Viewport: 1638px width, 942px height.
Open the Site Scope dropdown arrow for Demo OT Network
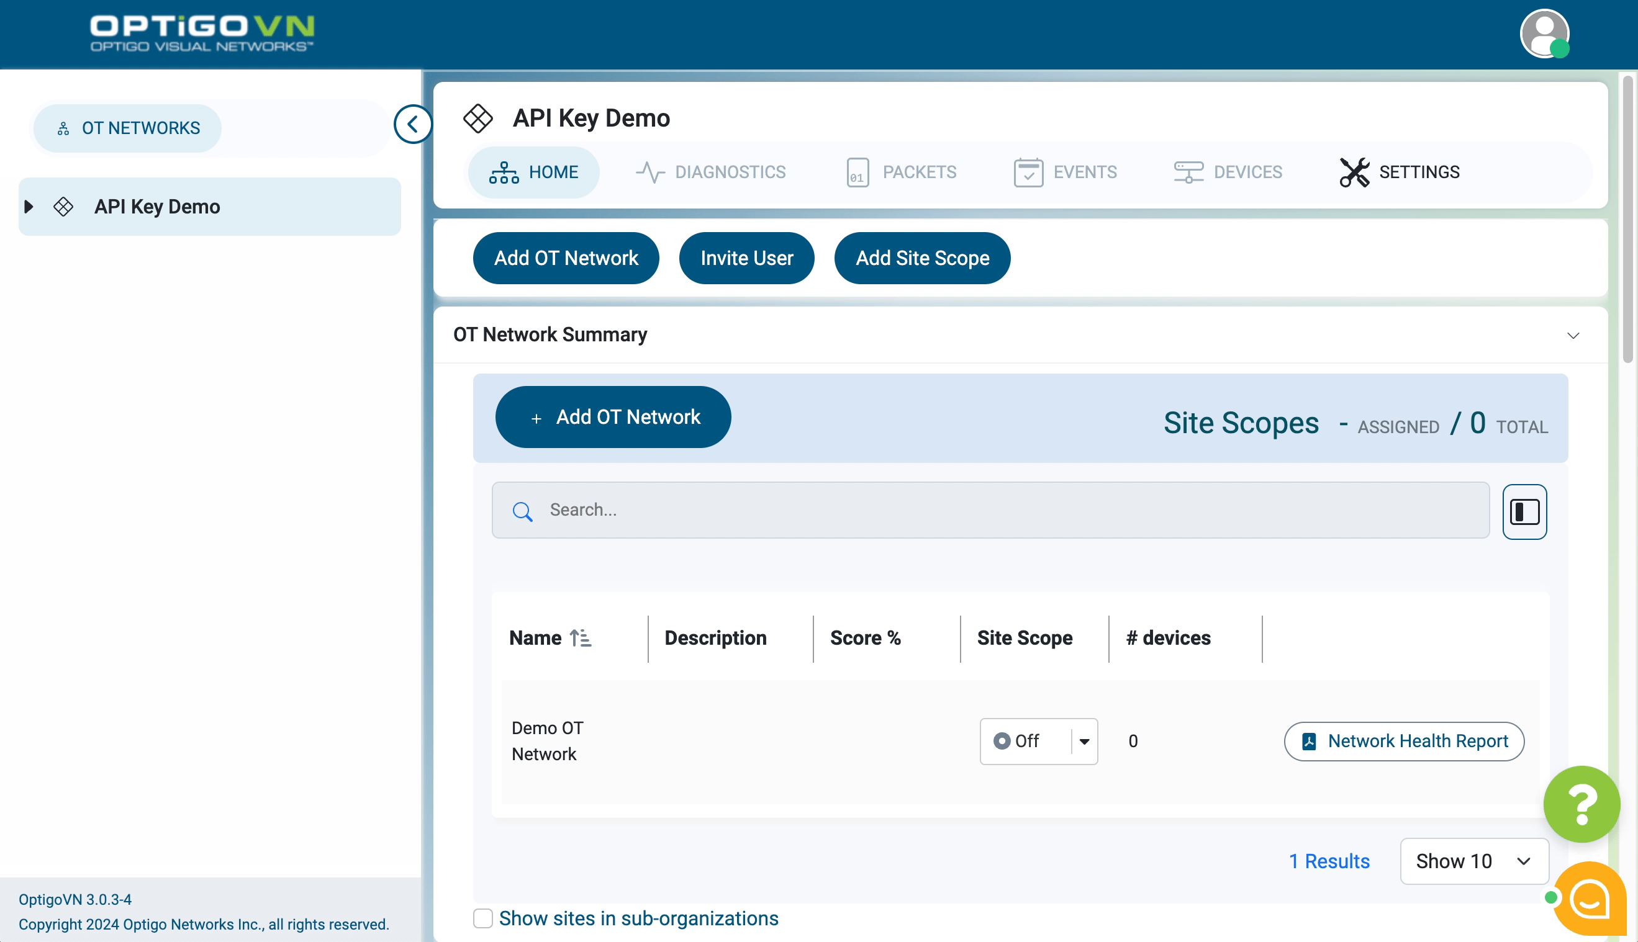tap(1084, 742)
